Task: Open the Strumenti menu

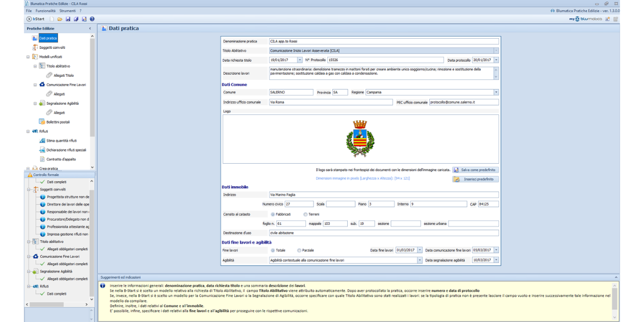Action: tap(68, 11)
